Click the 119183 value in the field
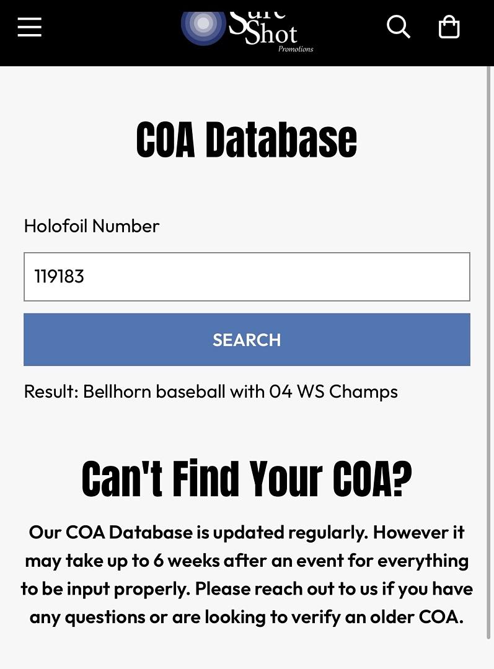The width and height of the screenshot is (494, 669). point(60,276)
